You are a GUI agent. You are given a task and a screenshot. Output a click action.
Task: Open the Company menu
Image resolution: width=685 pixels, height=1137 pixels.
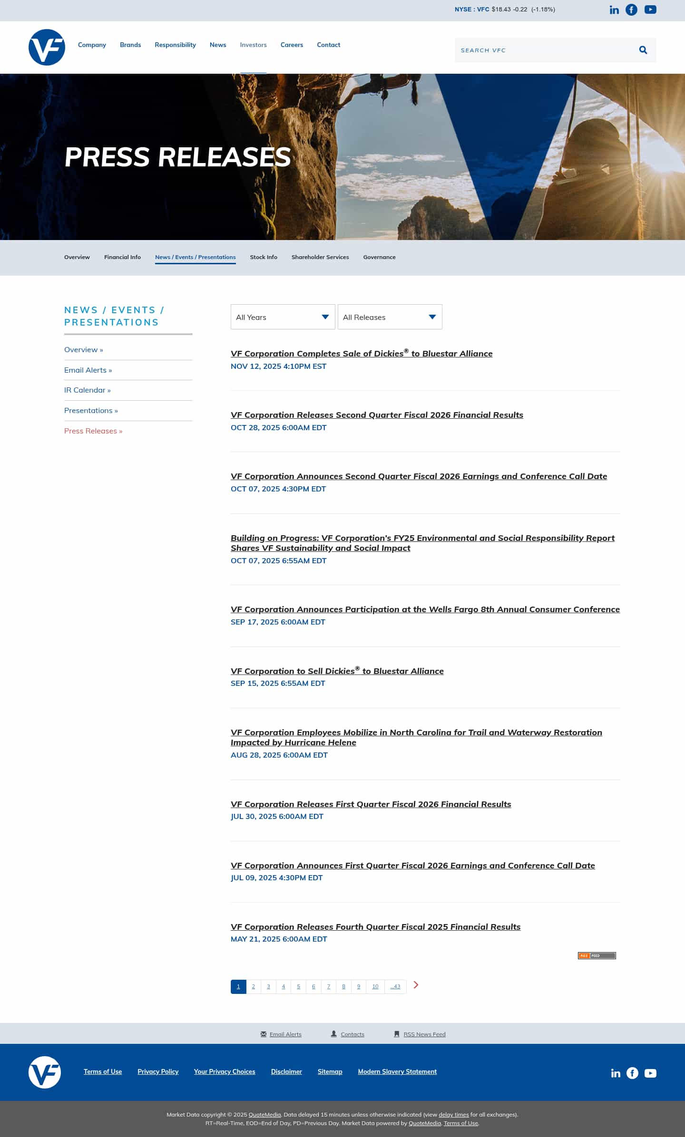[x=92, y=45]
